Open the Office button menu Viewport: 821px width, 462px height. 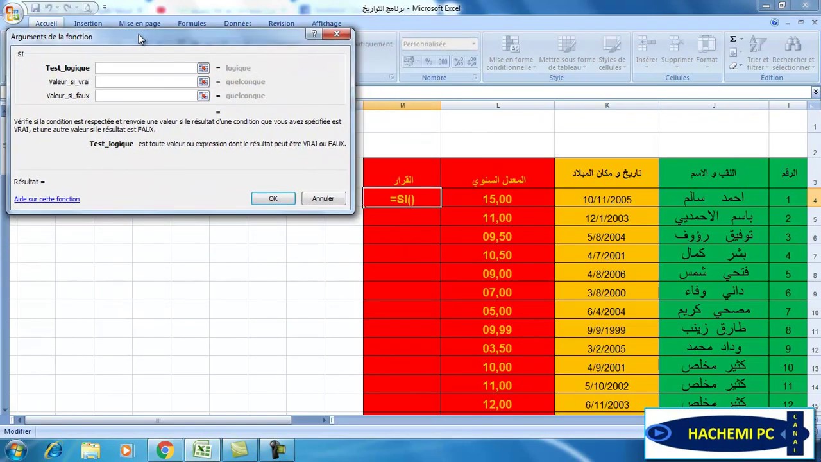(x=12, y=13)
